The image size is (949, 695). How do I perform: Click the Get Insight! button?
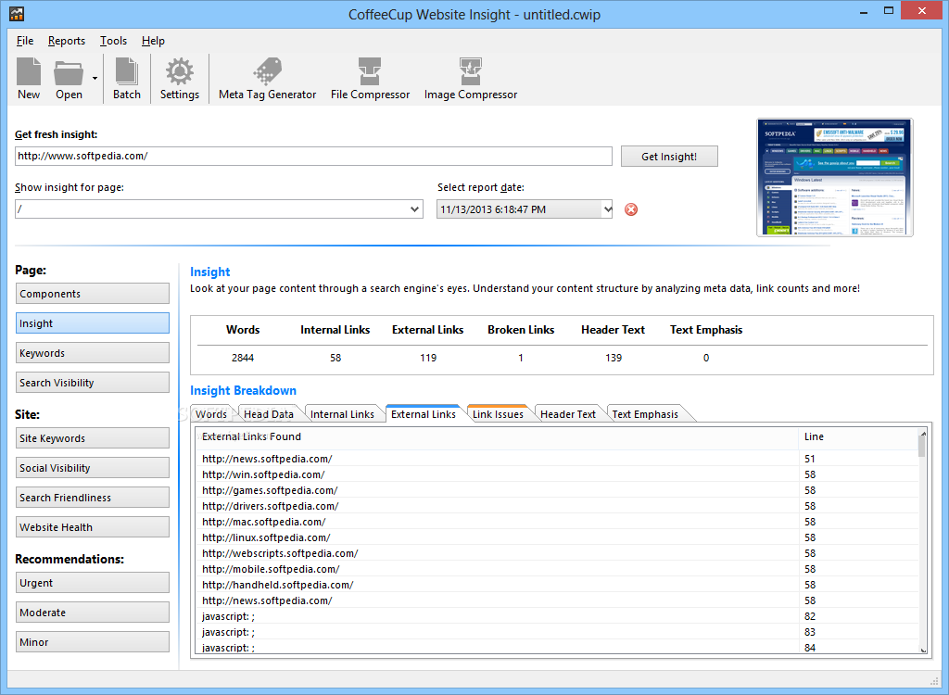(669, 157)
